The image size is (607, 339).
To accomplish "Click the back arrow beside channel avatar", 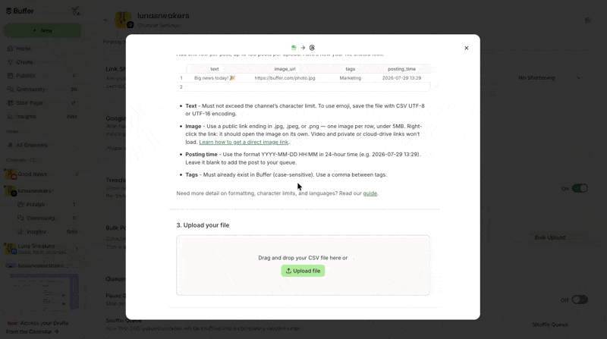I will (x=105, y=20).
